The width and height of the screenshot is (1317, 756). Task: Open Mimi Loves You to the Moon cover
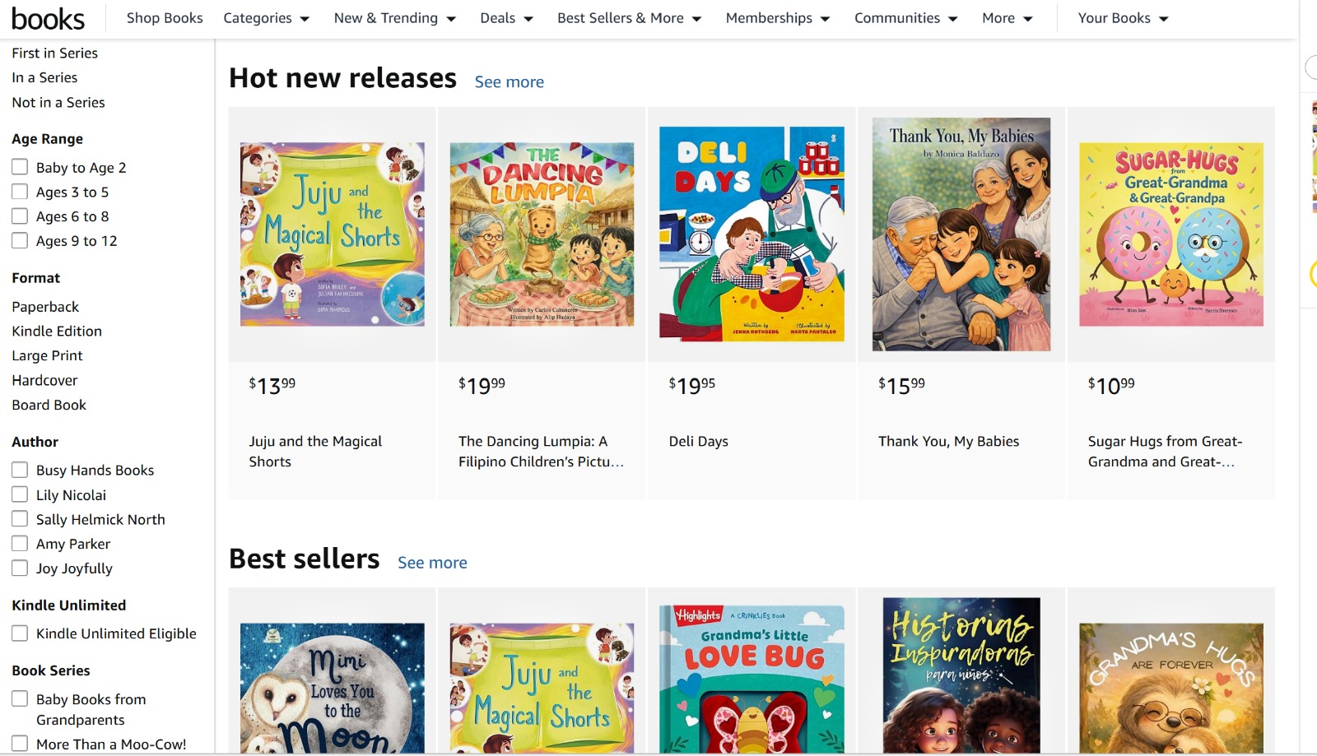click(x=333, y=688)
